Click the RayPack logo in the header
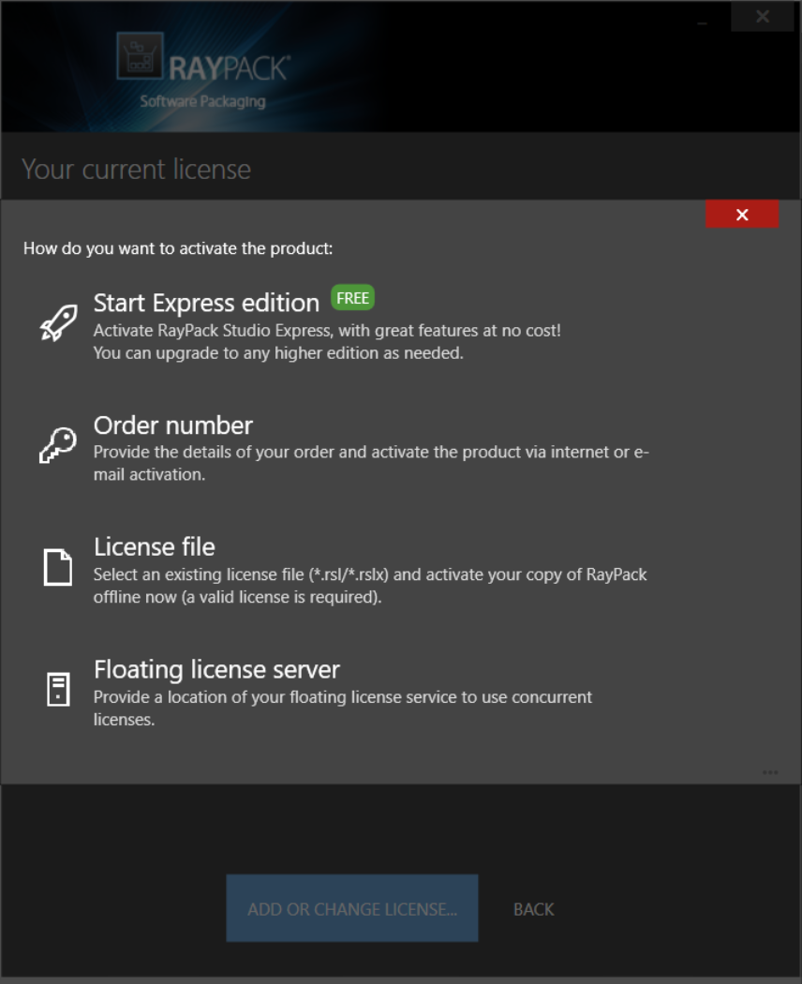Viewport: 802px width, 984px height. 203,70
